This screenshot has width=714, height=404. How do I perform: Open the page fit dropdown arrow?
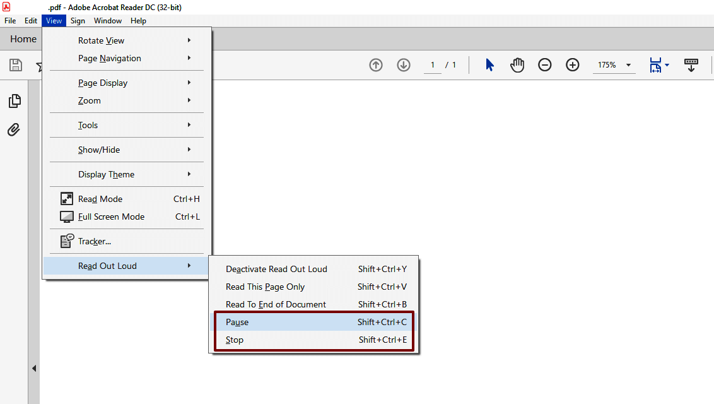[x=665, y=64]
